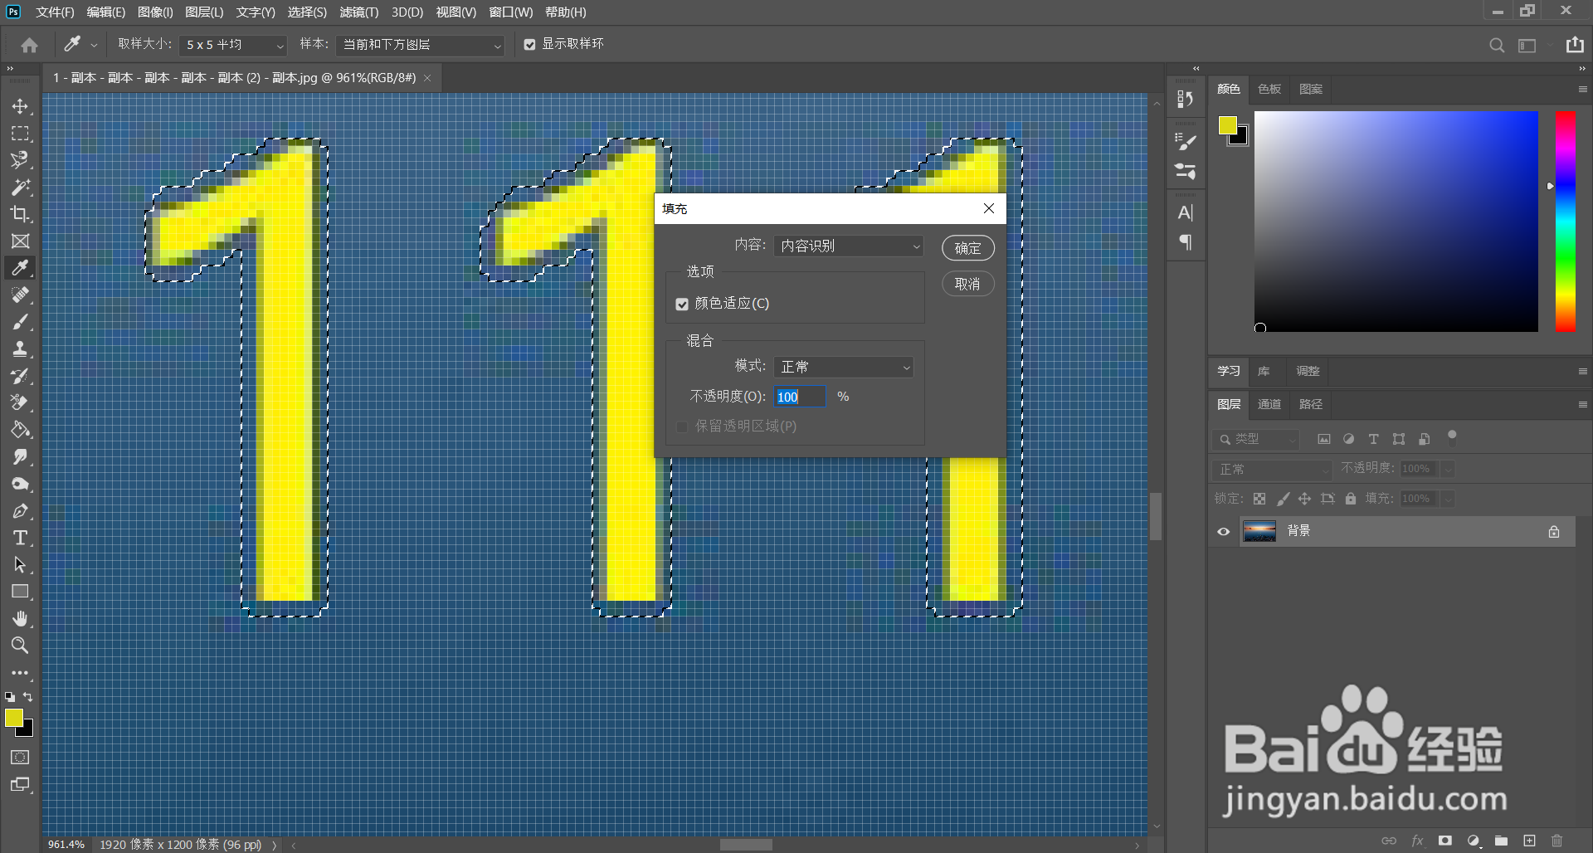Select the Zoom tool
The image size is (1593, 853).
tap(20, 646)
